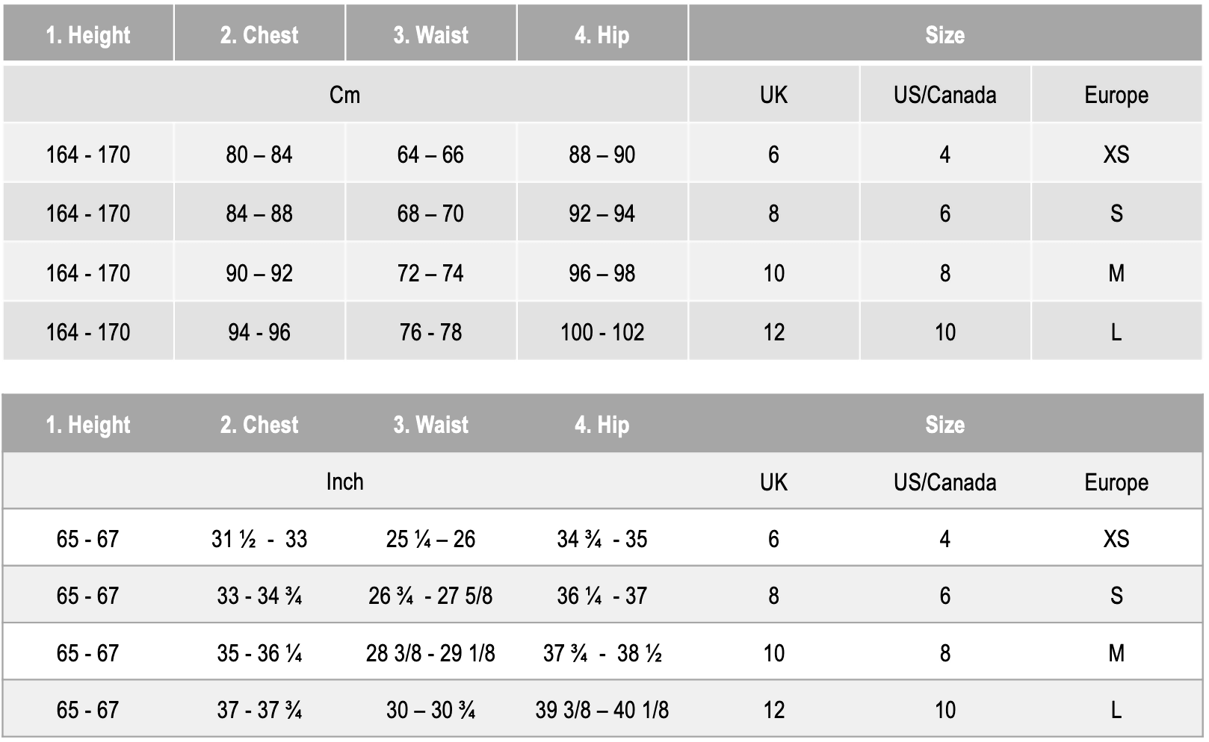Click the hip cell reading 36 ¼ - 37
This screenshot has width=1209, height=742.
coord(602,596)
